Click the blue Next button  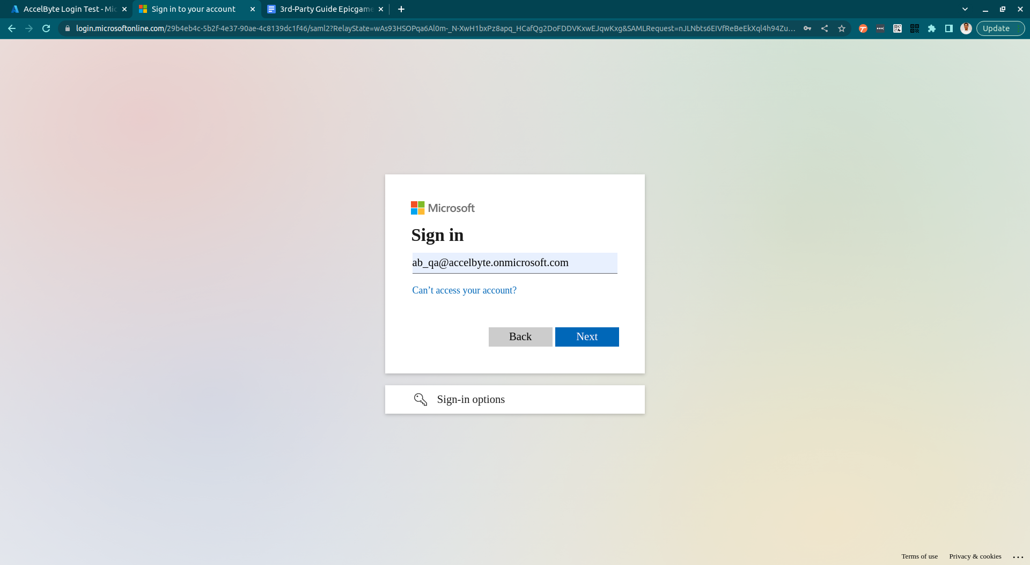[587, 337]
